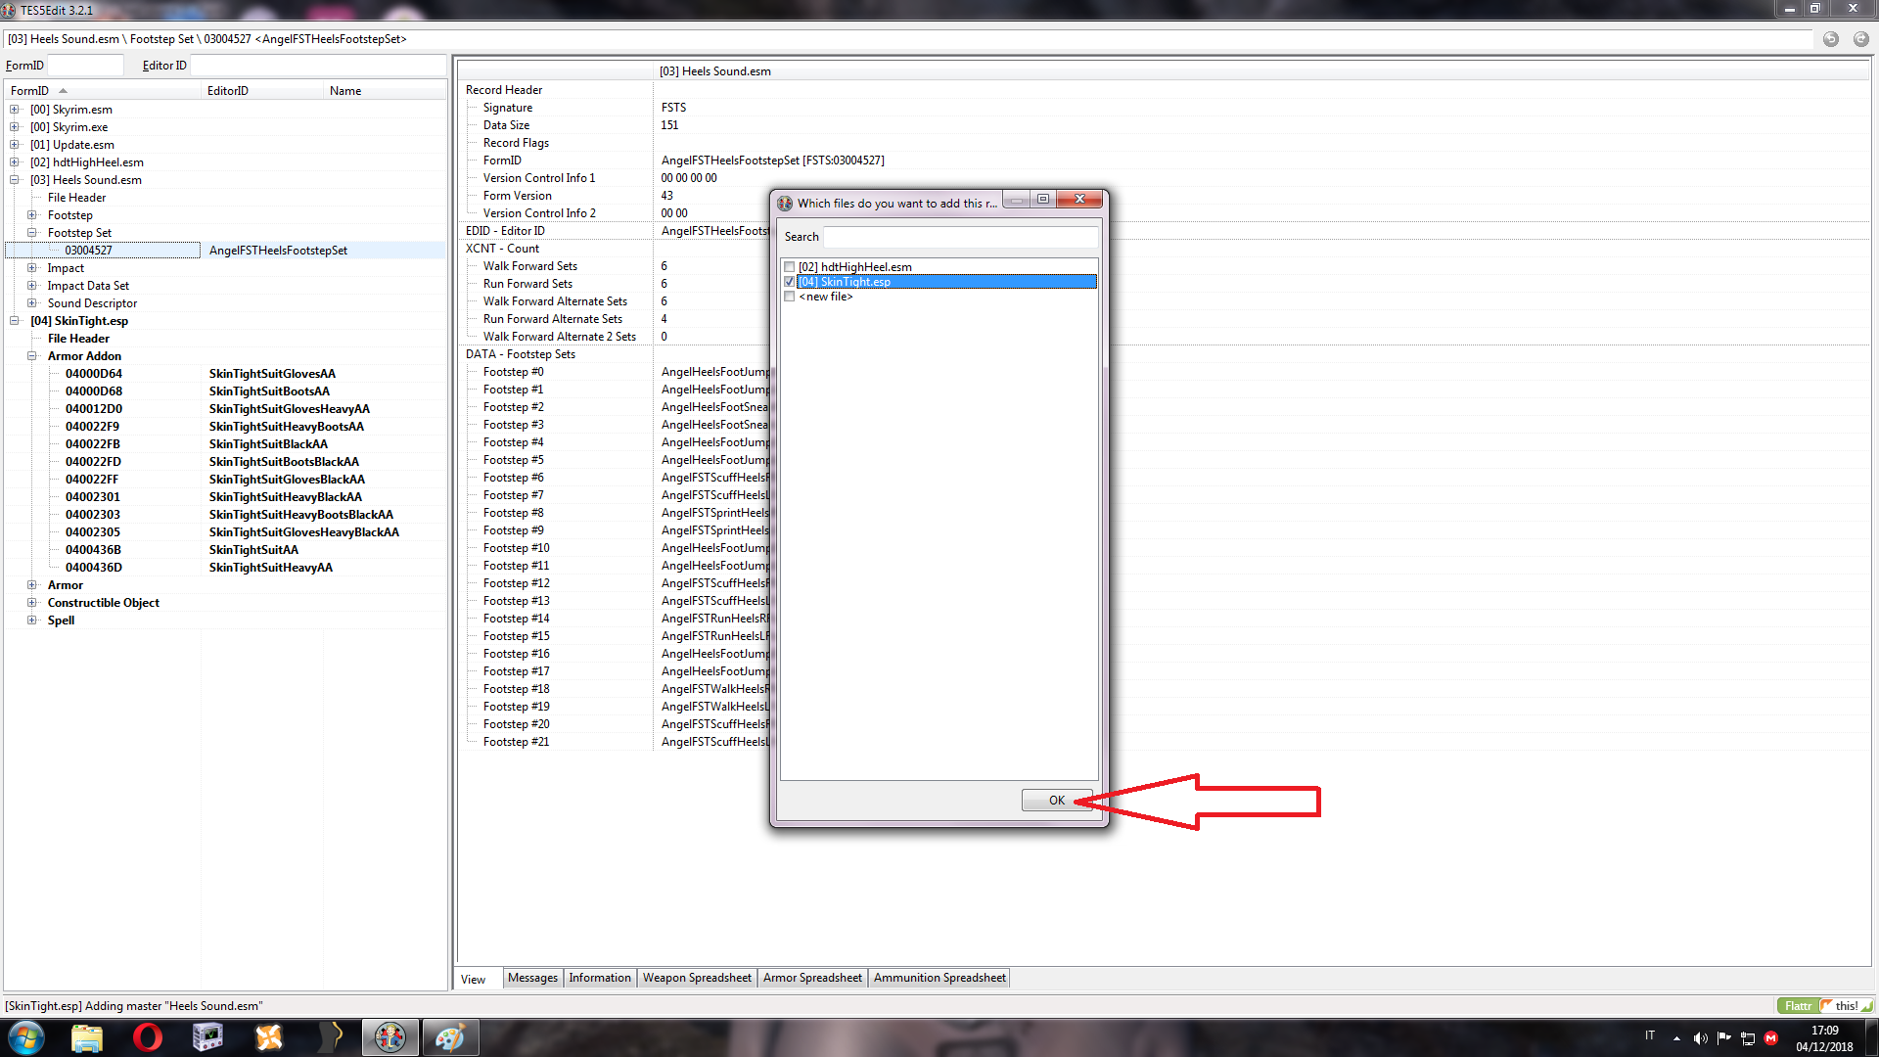Focus the Editor ID filter input field

click(x=318, y=66)
